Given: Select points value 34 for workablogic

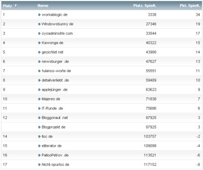Looking at the screenshot, I should tap(198, 15).
